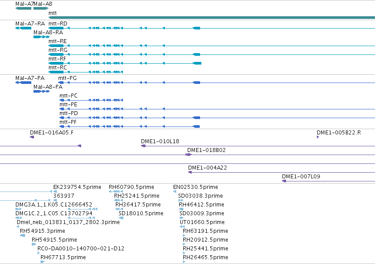Click the mtt-RC transcript label

[58, 68]
